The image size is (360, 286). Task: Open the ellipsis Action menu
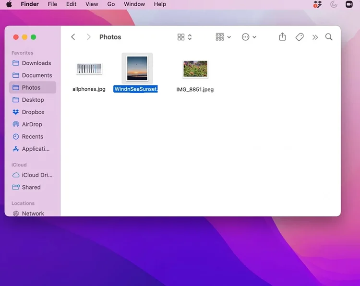[x=245, y=37]
